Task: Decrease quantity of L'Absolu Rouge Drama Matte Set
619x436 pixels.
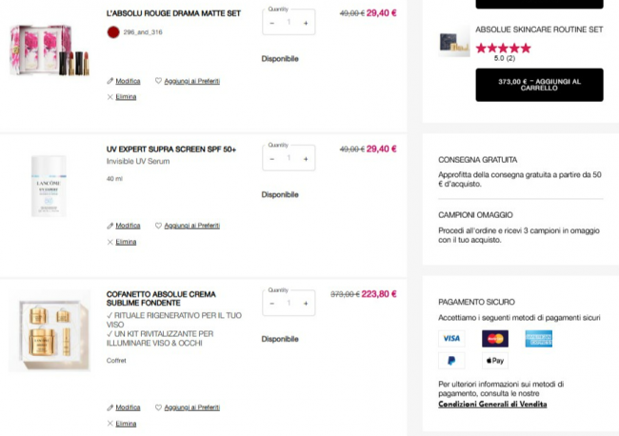Action: click(271, 23)
